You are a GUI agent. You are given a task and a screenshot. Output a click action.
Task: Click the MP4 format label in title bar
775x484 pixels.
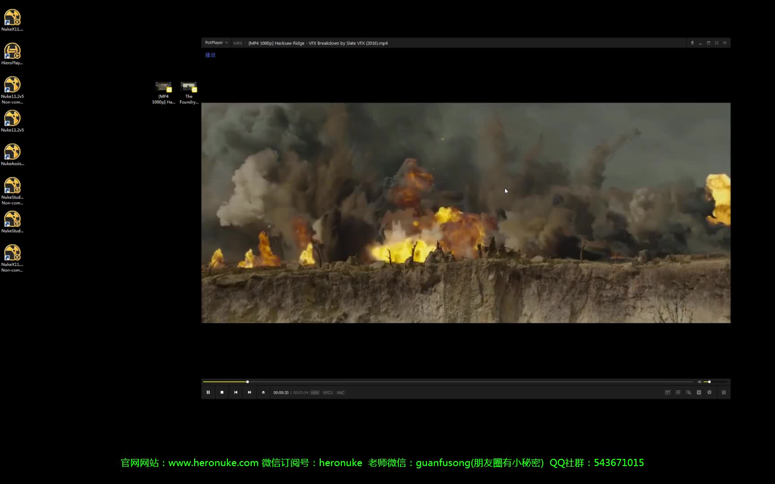(238, 43)
